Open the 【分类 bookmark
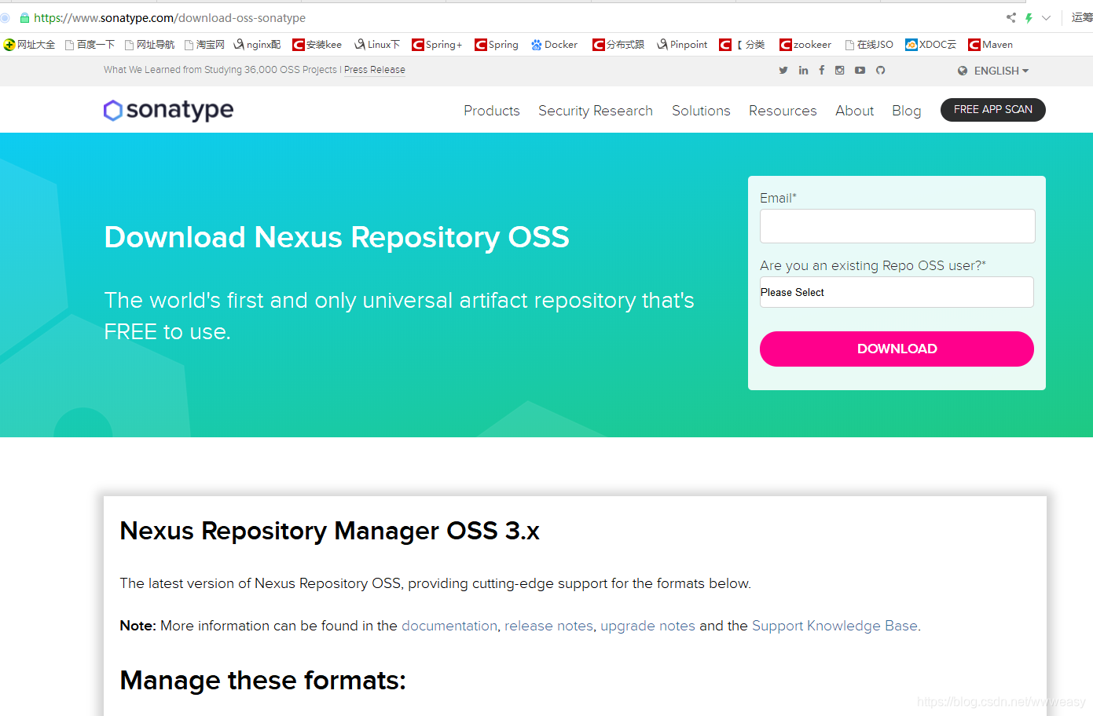This screenshot has height=716, width=1093. (x=743, y=45)
